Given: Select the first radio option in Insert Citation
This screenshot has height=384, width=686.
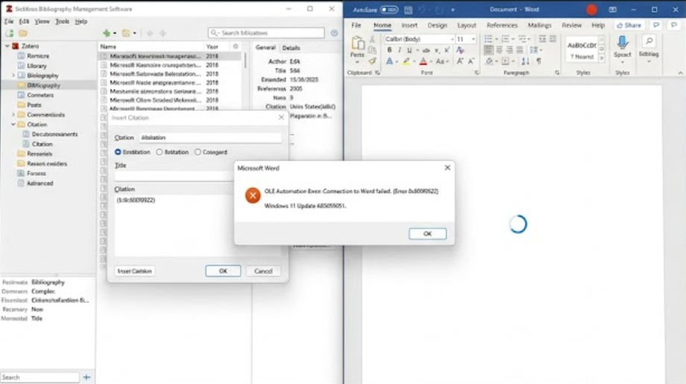Looking at the screenshot, I should (118, 152).
